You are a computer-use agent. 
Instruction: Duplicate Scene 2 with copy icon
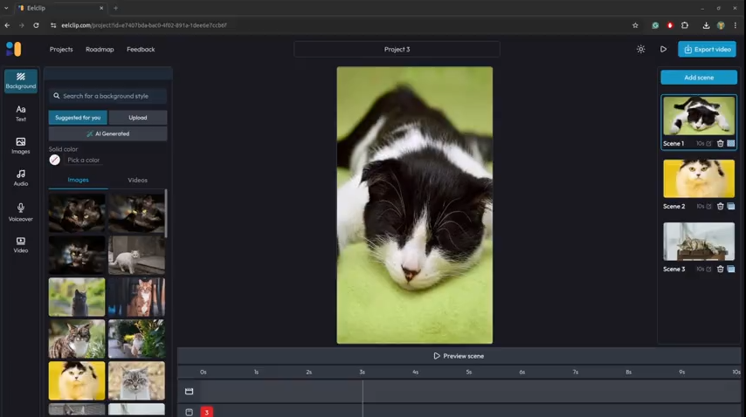731,206
